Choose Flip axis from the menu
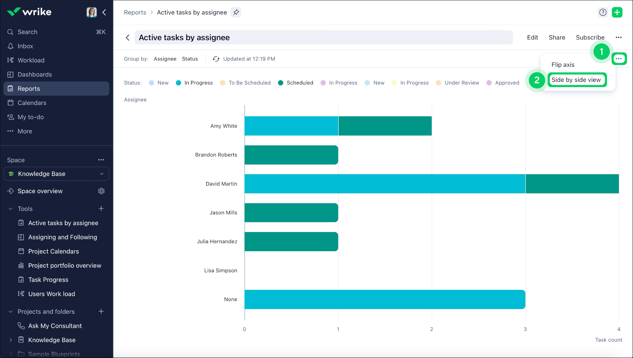Image resolution: width=633 pixels, height=358 pixels. coord(563,65)
